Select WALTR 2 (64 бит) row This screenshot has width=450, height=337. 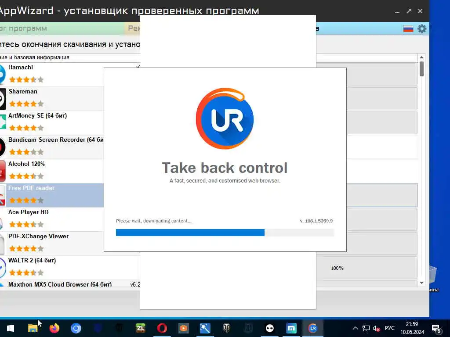(70, 267)
